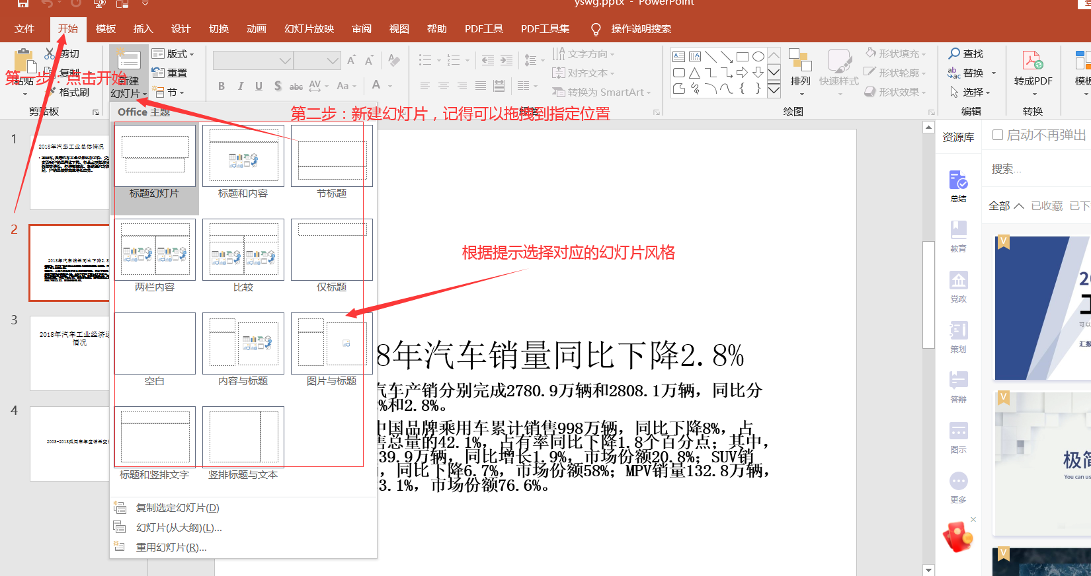This screenshot has height=576, width=1091.
Task: Select the 两栏内容 layout
Action: coord(155,250)
